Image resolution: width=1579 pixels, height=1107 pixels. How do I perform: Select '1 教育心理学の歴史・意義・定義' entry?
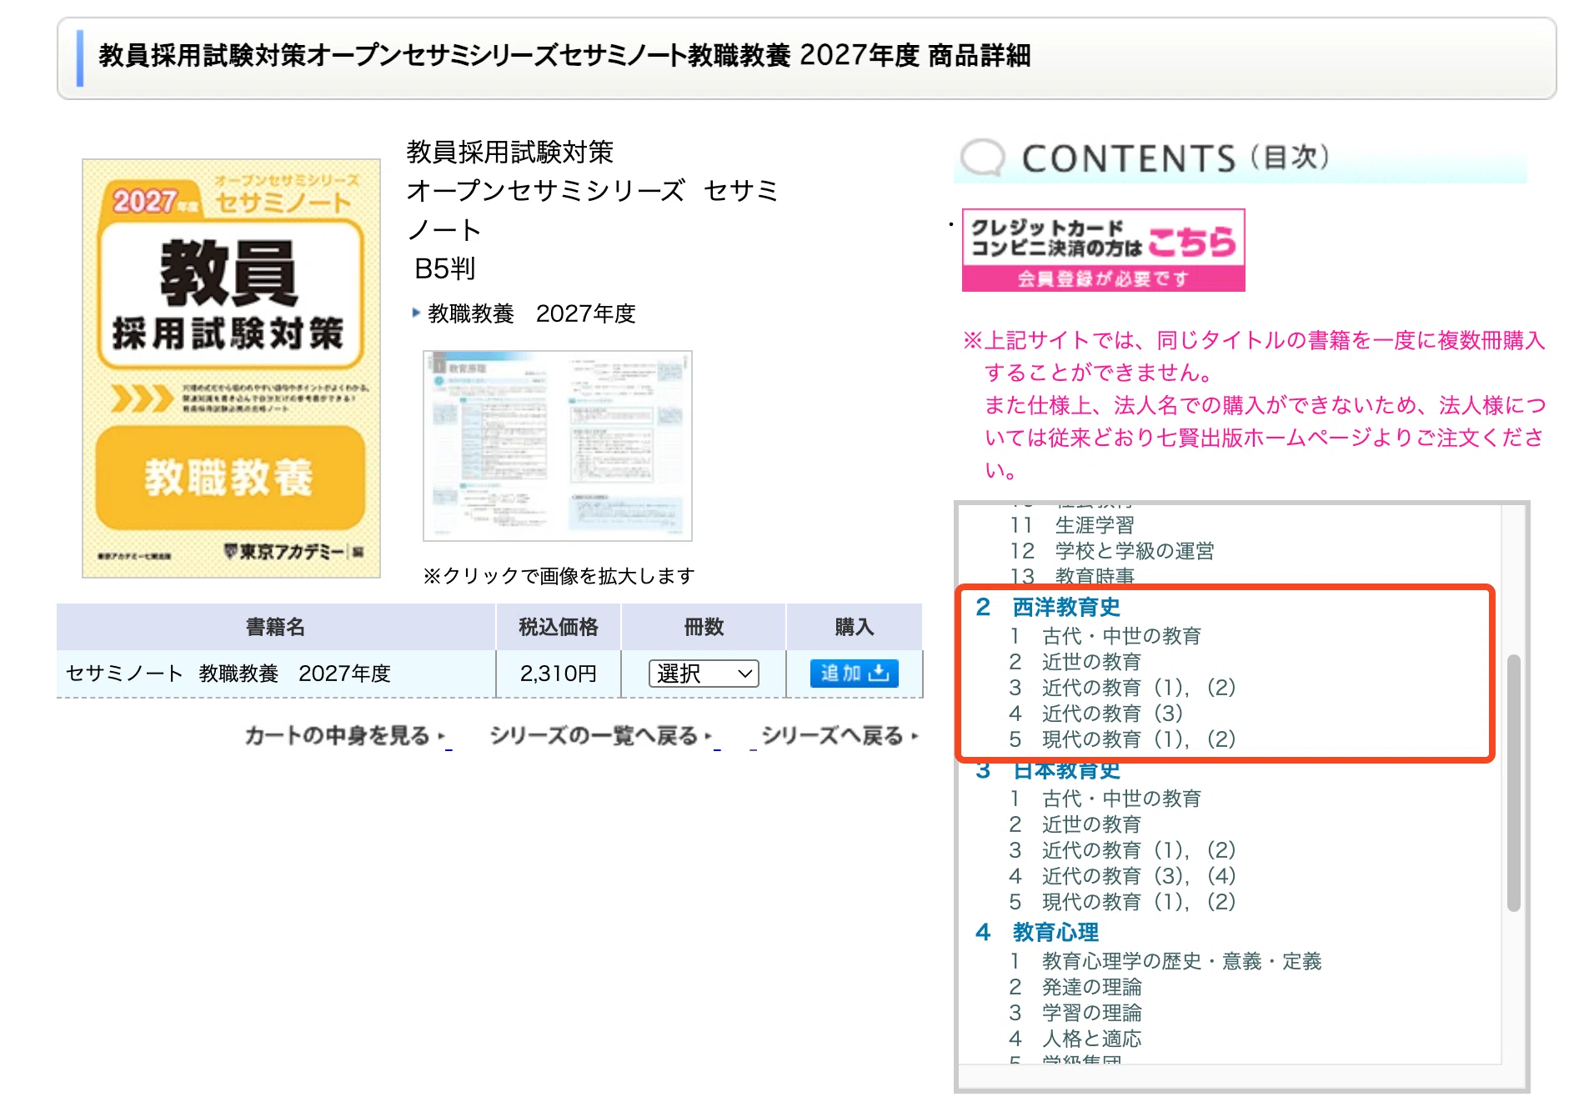pos(1165,961)
